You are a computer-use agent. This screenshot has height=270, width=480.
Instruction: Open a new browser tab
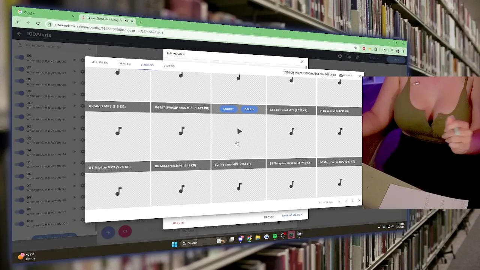(x=141, y=22)
